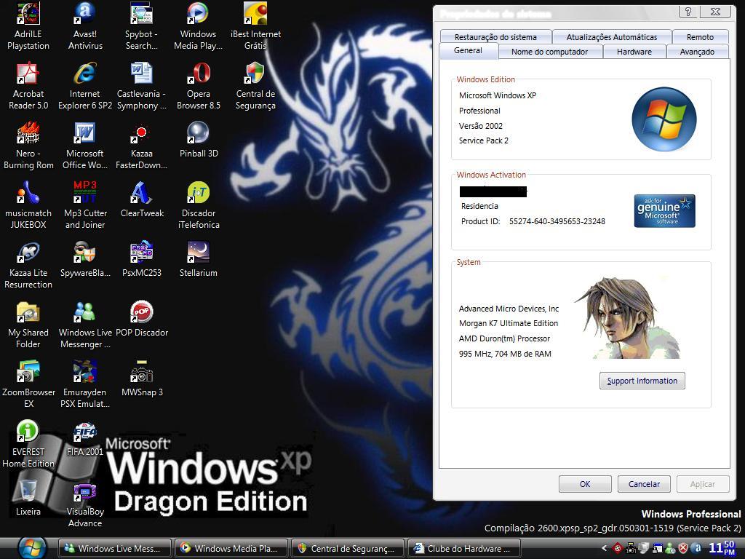This screenshot has width=745, height=559.
Task: Click the taskbar clock showing 11:50 PM
Action: (722, 547)
